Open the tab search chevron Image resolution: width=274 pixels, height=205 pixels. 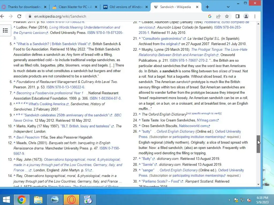228,7
